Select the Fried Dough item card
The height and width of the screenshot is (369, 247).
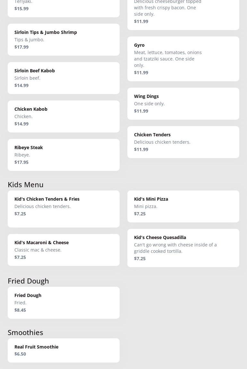64,302
